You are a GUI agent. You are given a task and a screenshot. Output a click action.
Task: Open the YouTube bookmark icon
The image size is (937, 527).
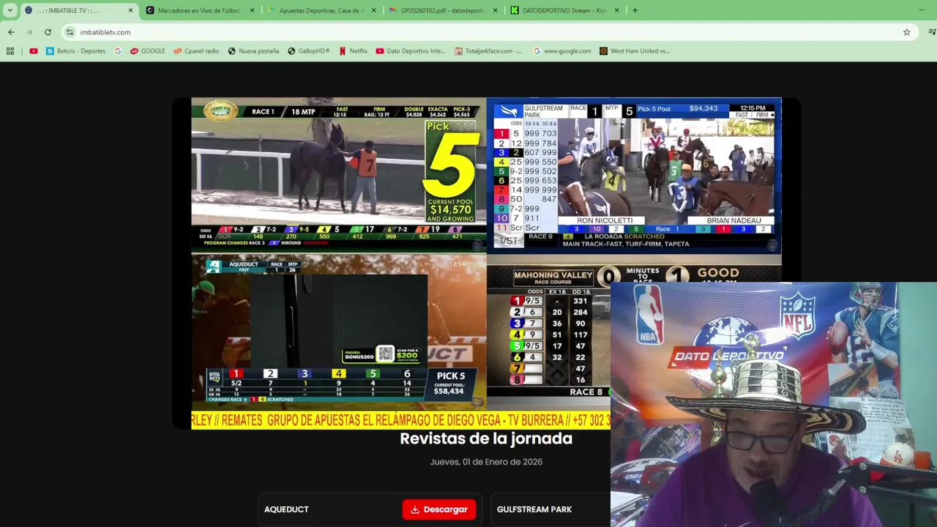coord(34,51)
